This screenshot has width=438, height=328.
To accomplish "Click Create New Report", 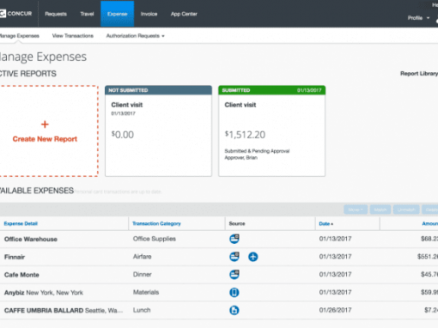I will [x=45, y=139].
